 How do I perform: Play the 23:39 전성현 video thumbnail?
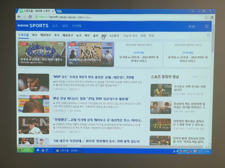tap(161, 108)
